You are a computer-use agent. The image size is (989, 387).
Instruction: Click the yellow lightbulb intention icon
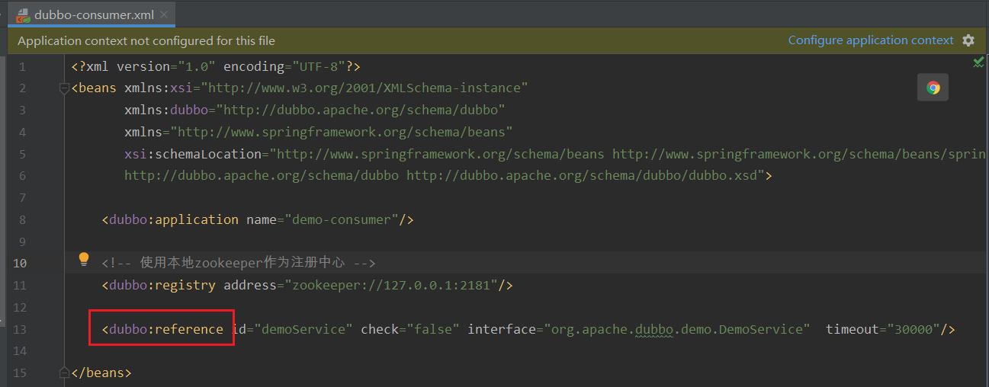(x=85, y=259)
